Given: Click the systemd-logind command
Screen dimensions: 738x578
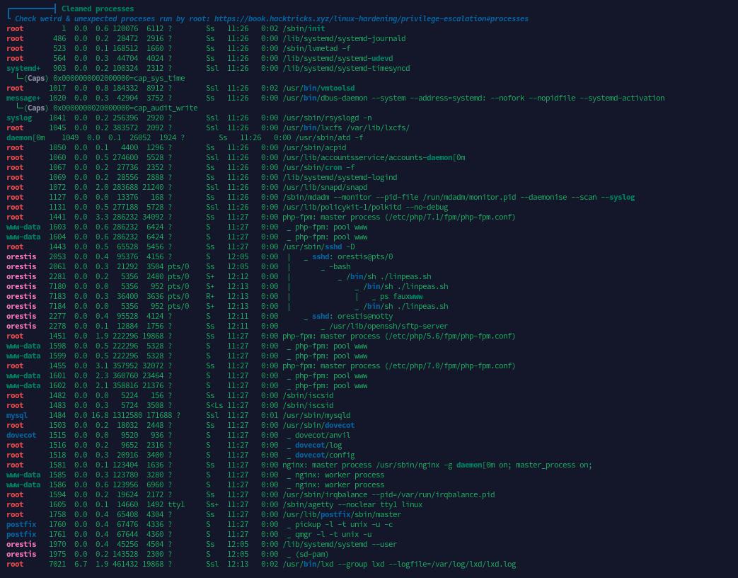Looking at the screenshot, I should point(340,177).
